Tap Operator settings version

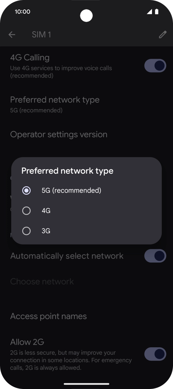[59, 134]
